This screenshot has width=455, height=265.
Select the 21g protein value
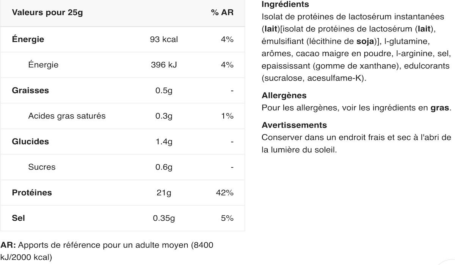click(x=164, y=193)
